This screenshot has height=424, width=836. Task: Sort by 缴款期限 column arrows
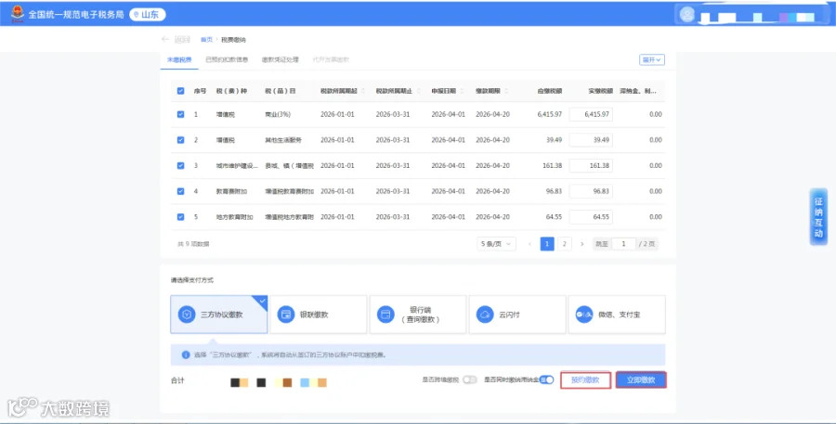coord(506,91)
